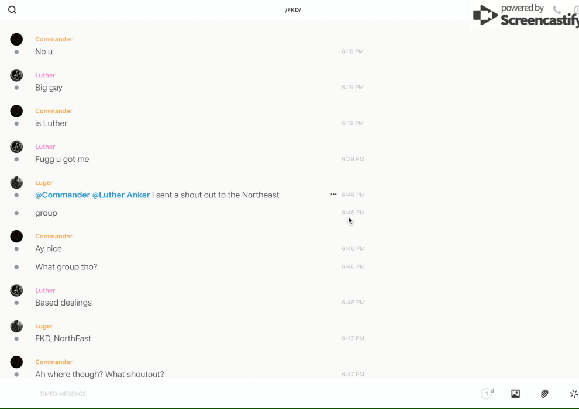Open the three-dots menu on Luger's message
The height and width of the screenshot is (409, 579).
333,195
